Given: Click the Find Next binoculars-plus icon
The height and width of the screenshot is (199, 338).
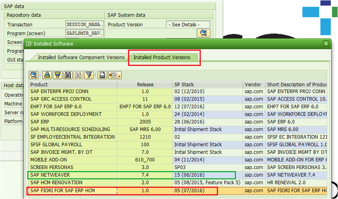Looking at the screenshot, I should pyautogui.click(x=78, y=75).
